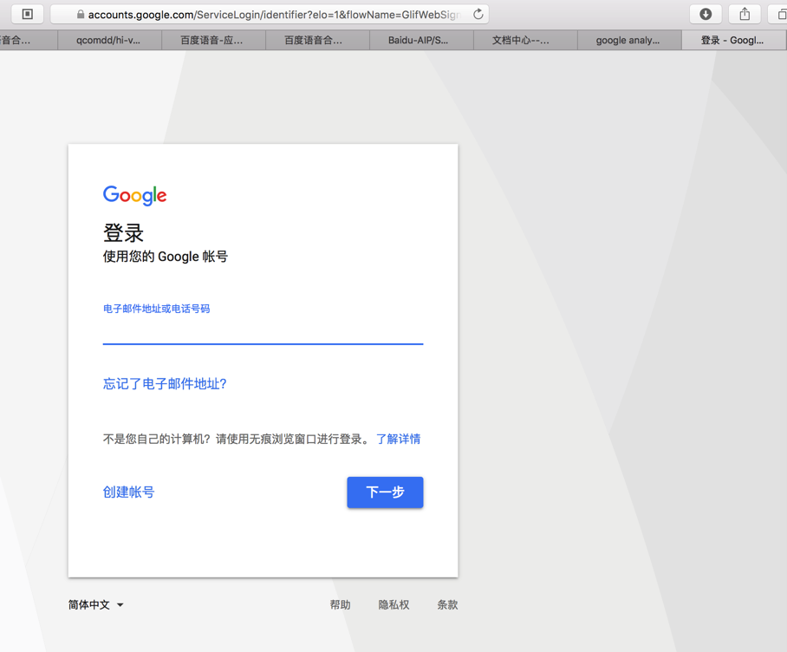Click the 创建帐号 link
787x652 pixels.
click(x=128, y=492)
